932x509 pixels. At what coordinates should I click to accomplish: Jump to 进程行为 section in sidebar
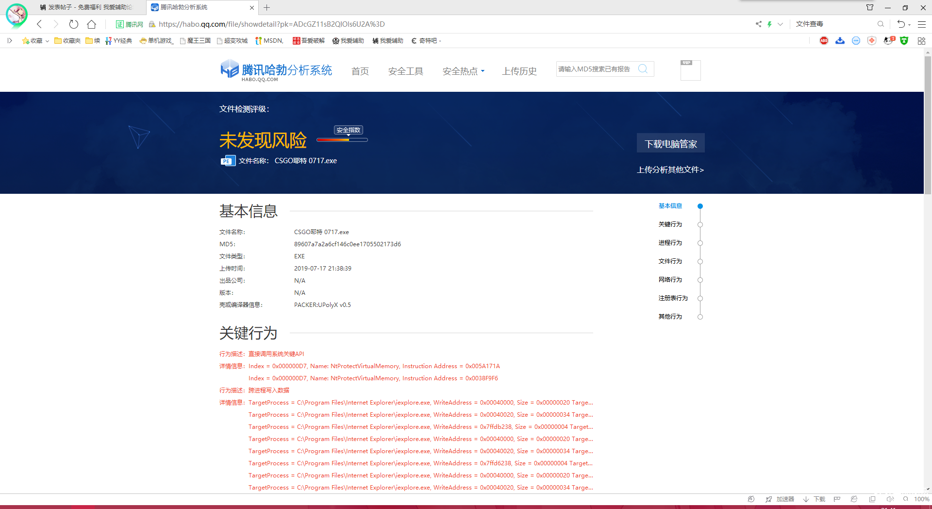click(670, 243)
